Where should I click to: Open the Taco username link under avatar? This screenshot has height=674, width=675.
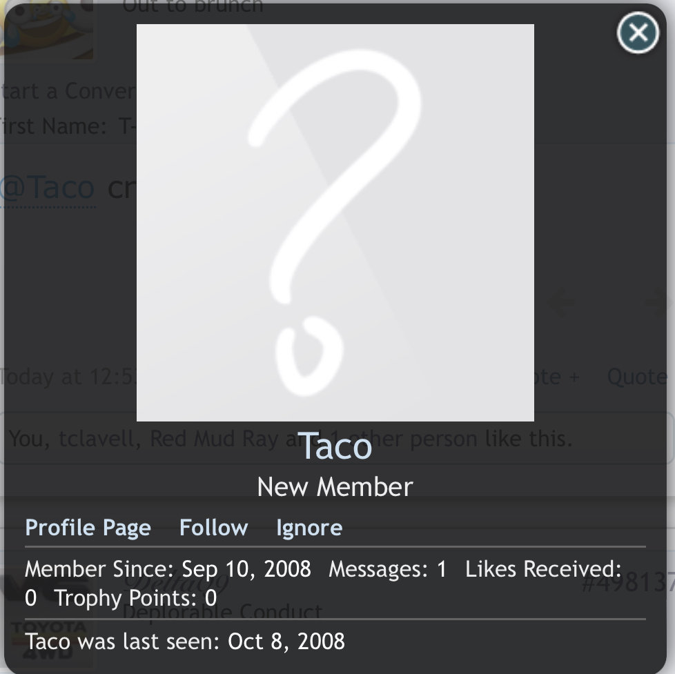click(x=335, y=446)
